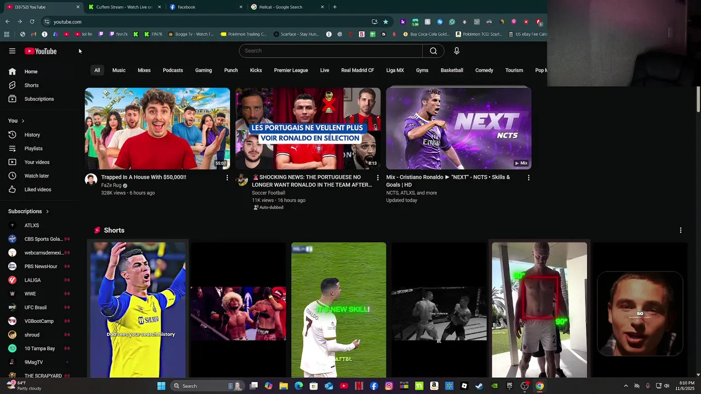Open Facebook from the taskbar
The height and width of the screenshot is (394, 701).
pyautogui.click(x=374, y=386)
